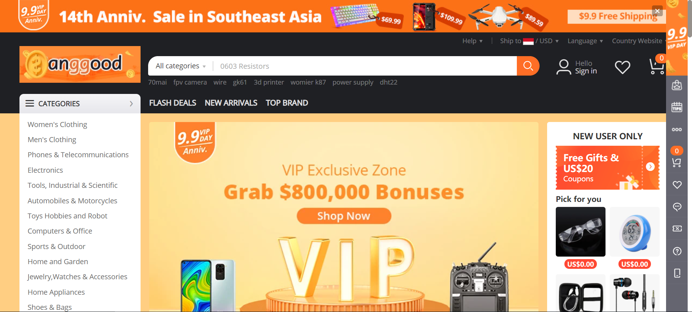Select the Electronics category link
692x312 pixels.
point(45,170)
